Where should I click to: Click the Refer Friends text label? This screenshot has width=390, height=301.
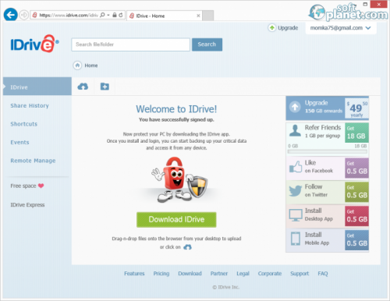click(x=323, y=127)
